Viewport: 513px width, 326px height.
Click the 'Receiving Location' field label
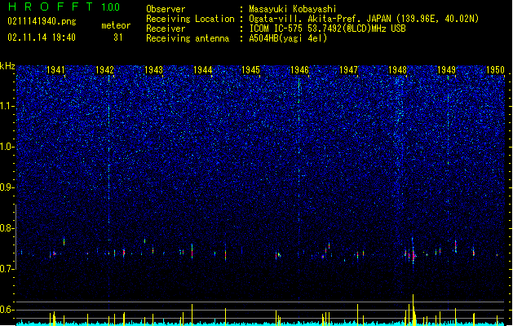pos(190,19)
